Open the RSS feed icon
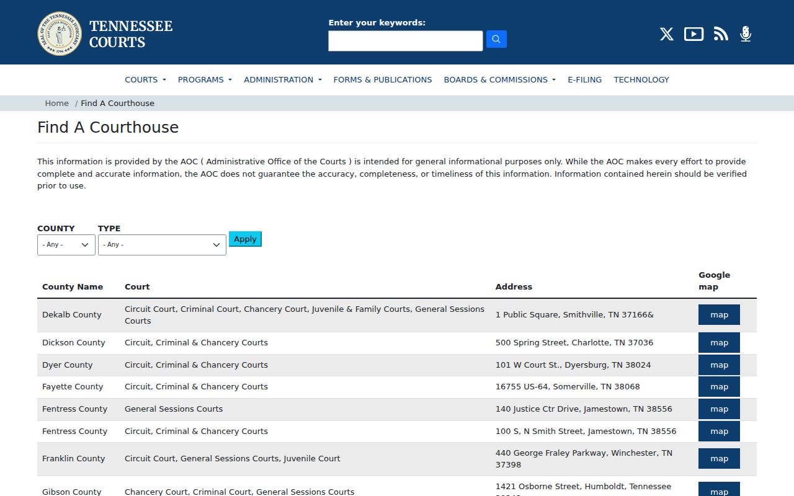The image size is (794, 496). pos(721,34)
